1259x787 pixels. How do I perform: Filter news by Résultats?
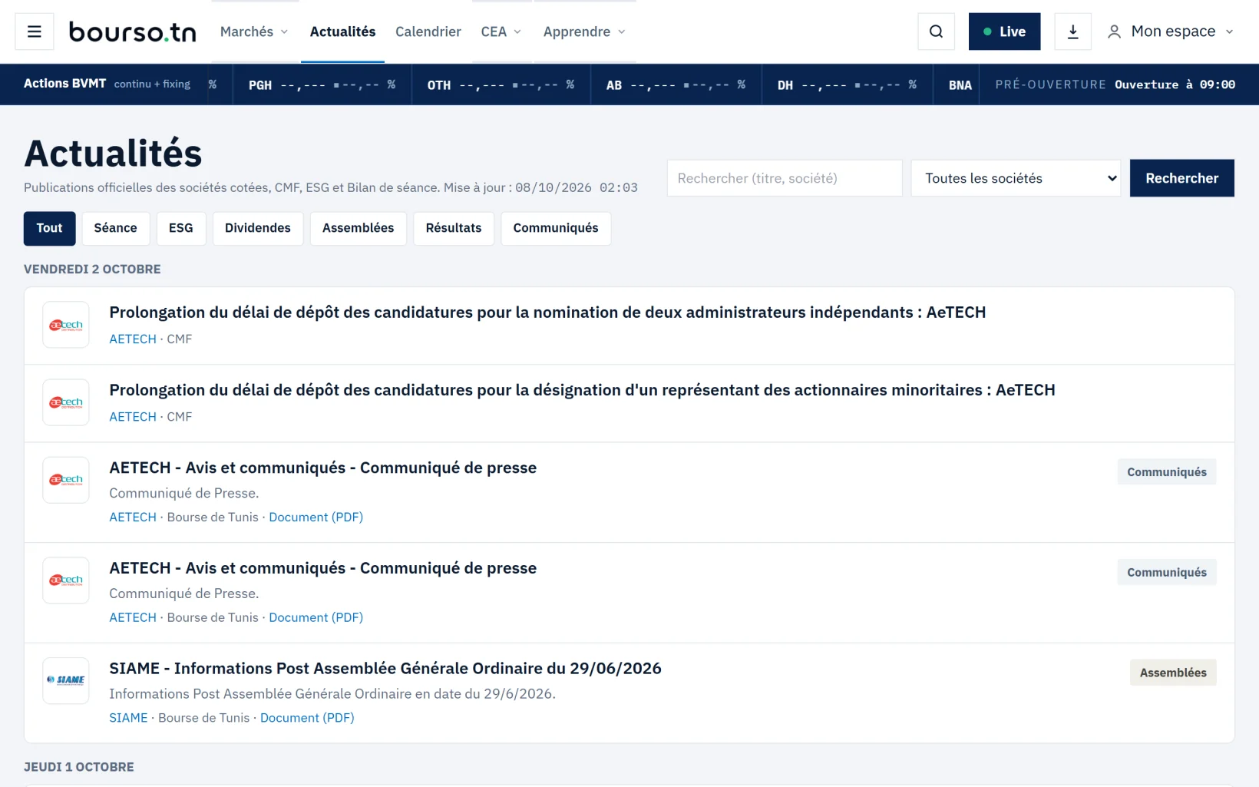[x=454, y=228]
